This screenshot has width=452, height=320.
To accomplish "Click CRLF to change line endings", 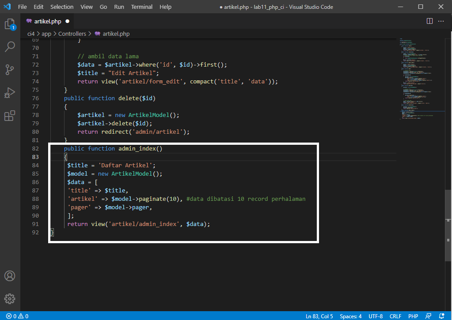I will (x=395, y=316).
